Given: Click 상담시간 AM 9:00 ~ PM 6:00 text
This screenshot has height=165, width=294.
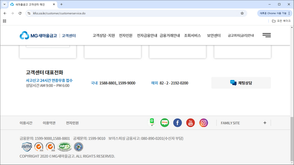Looking at the screenshot, I should [47, 86].
